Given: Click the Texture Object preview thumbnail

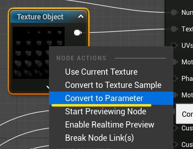Looking at the screenshot, I should [x=39, y=53].
